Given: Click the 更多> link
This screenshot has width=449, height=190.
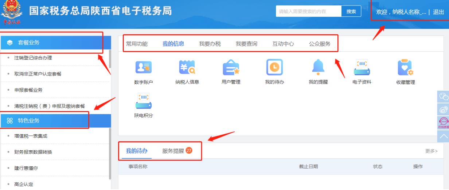Looking at the screenshot, I should tap(432, 151).
